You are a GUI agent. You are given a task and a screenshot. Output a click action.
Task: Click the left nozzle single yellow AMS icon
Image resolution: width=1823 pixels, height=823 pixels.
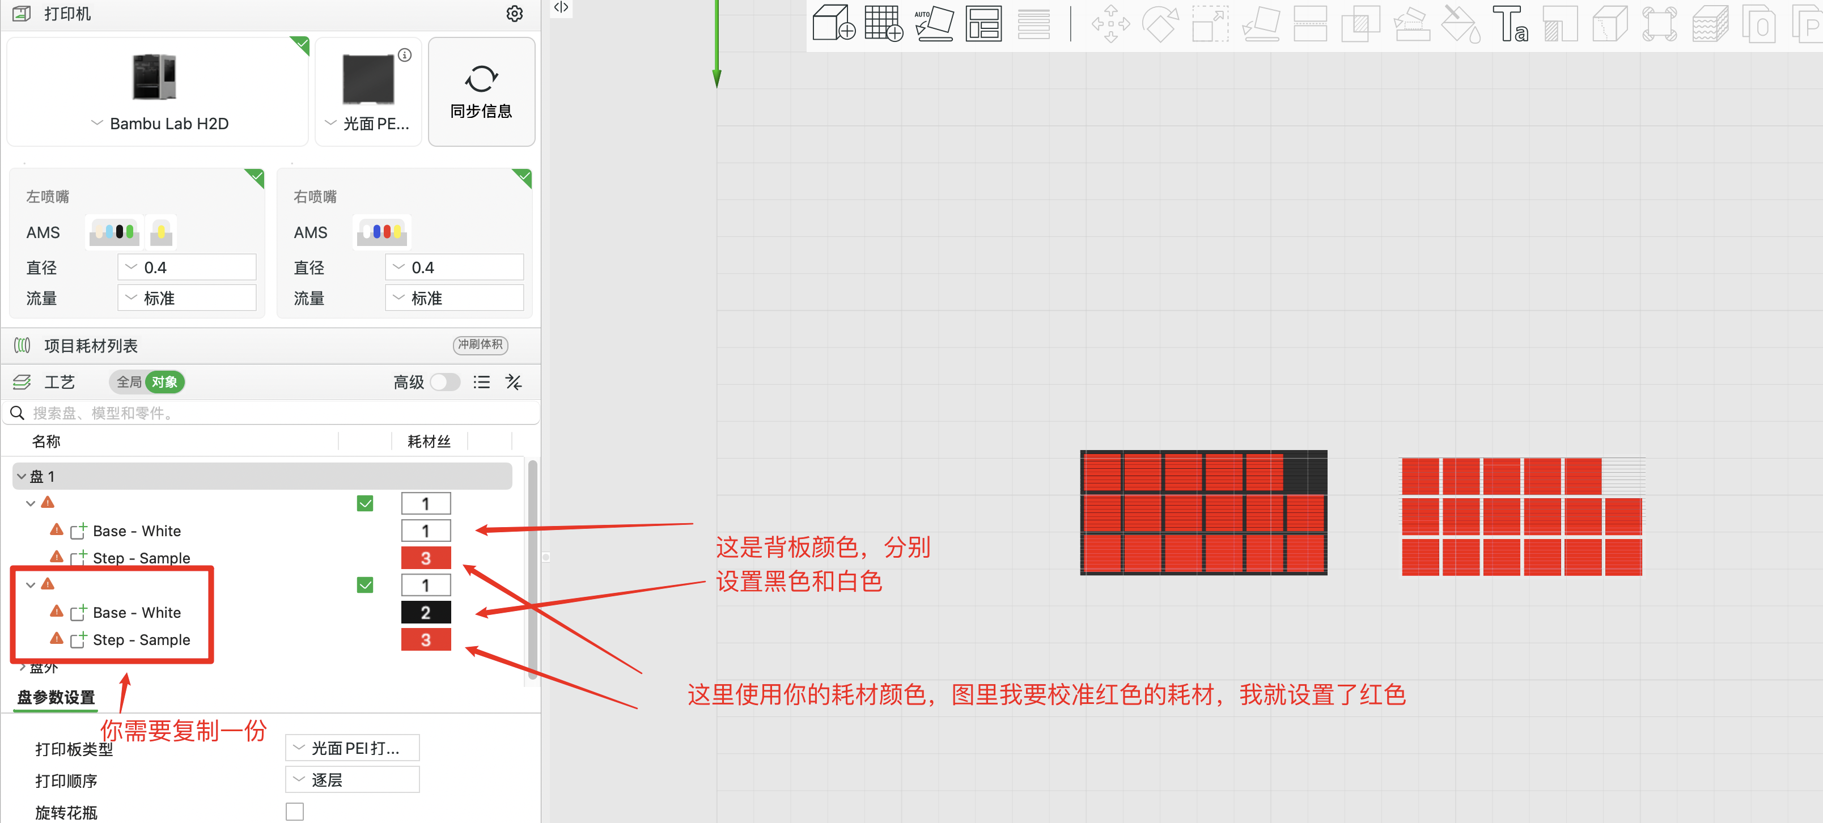tap(162, 232)
